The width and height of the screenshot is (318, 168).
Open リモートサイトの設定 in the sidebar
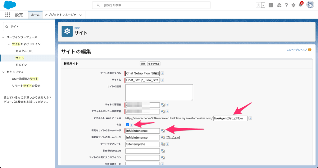(x=26, y=86)
